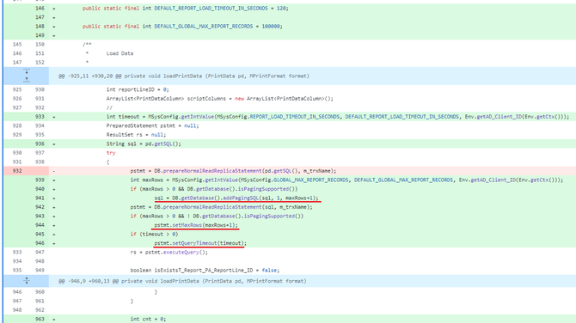Click the removed prepareNormalReadReplicaStatement(pd.getSQL() line
Image resolution: width=576 pixels, height=323 pixels.
233,171
